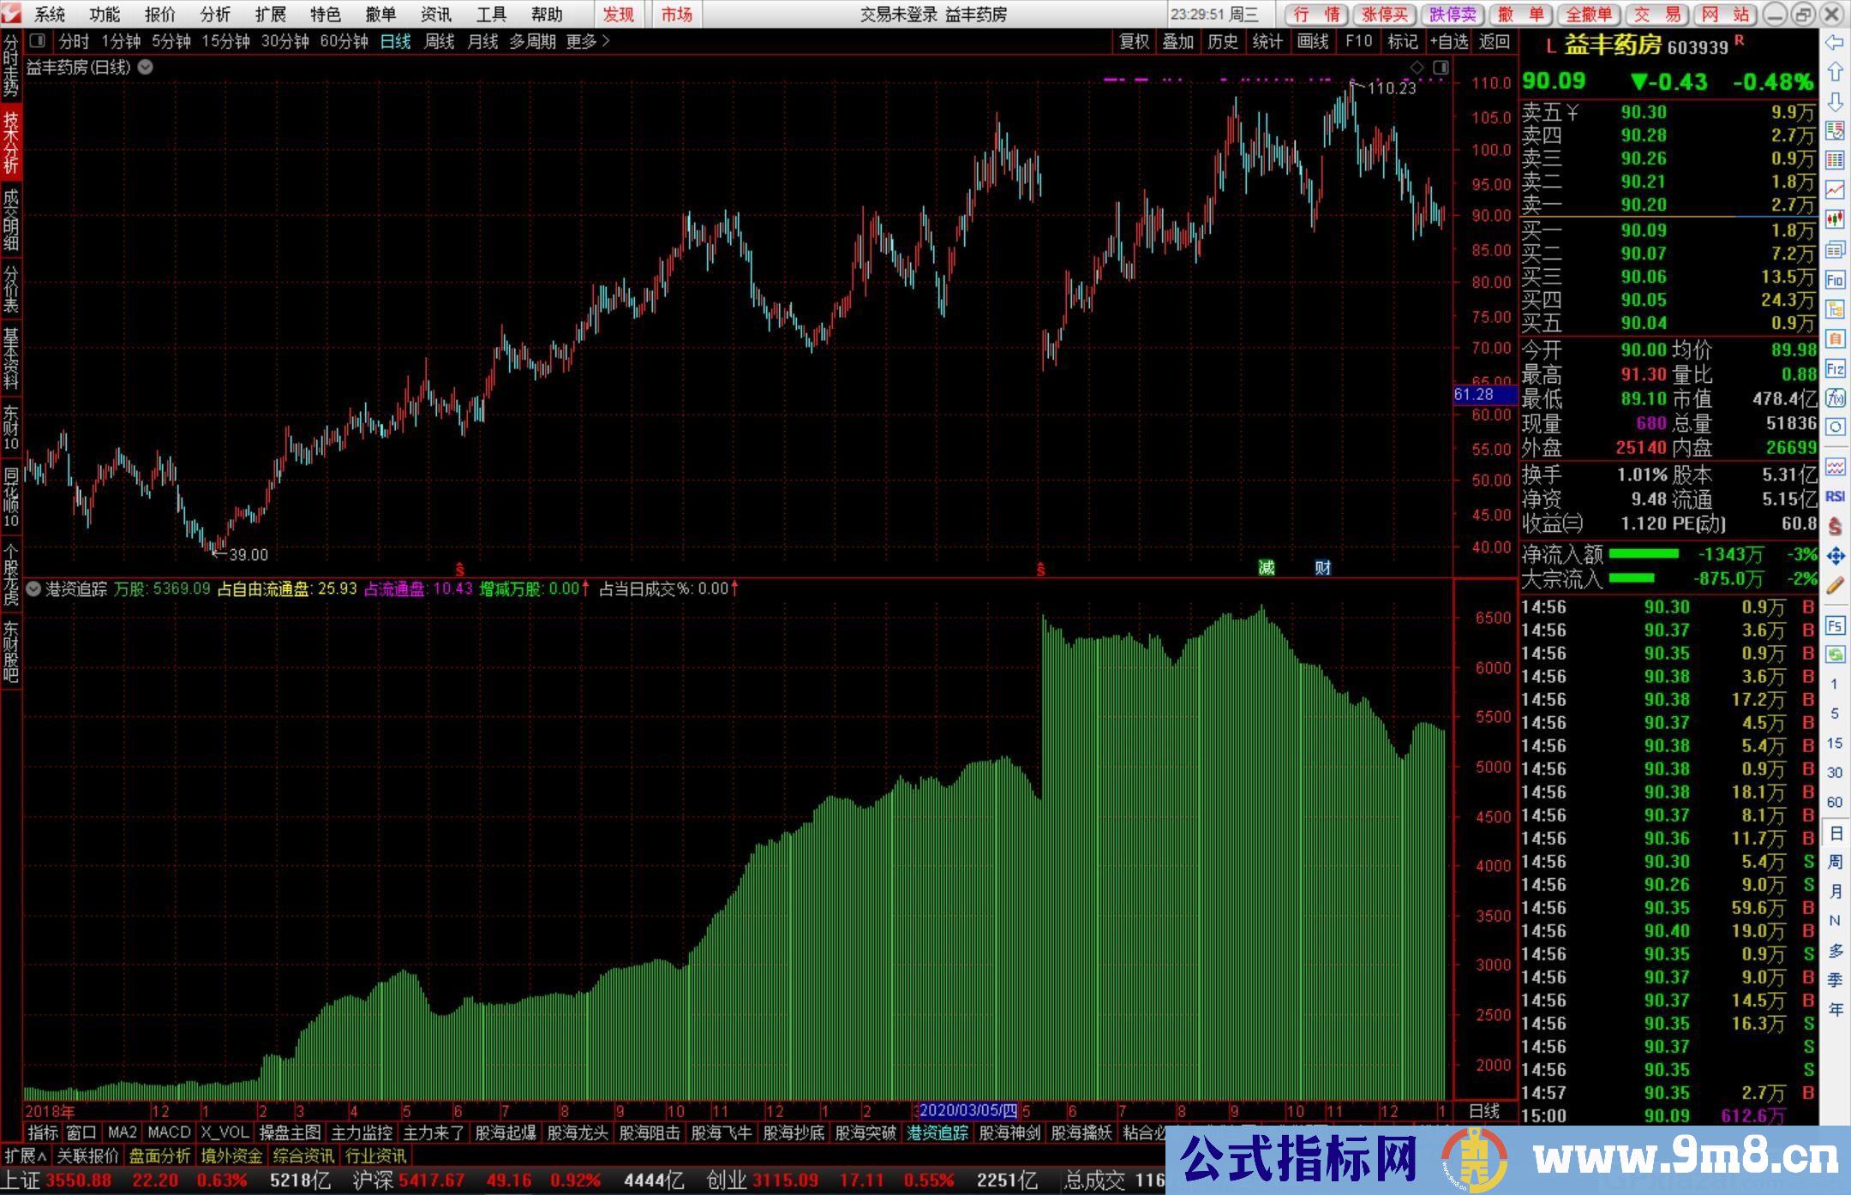Open the 技术分析 side tab
Screen dimensions: 1851x1195
[x=11, y=144]
